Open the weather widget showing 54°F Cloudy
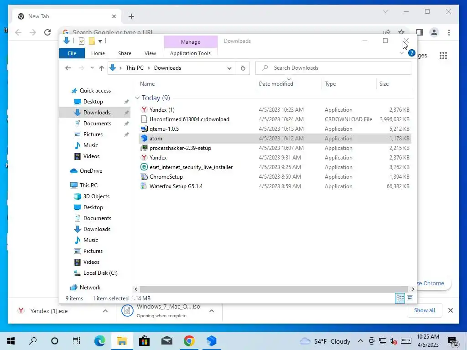 coord(325,341)
